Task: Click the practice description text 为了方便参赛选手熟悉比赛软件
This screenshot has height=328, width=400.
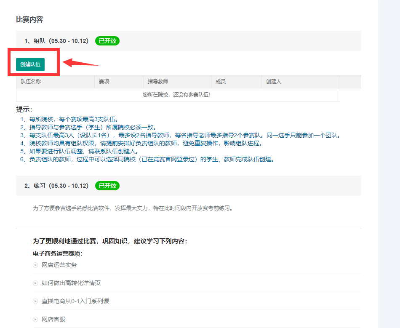Action: pyautogui.click(x=133, y=208)
